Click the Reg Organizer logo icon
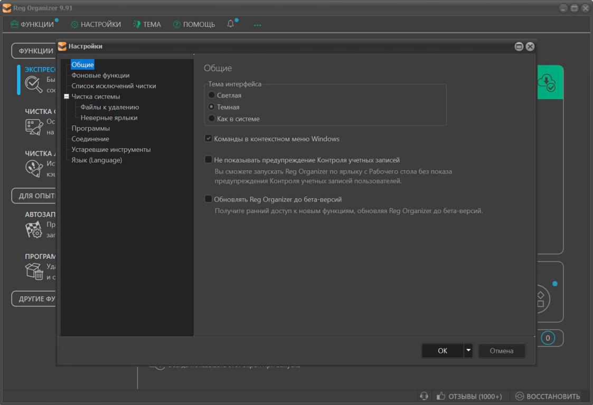Image resolution: width=593 pixels, height=405 pixels. 6,8
